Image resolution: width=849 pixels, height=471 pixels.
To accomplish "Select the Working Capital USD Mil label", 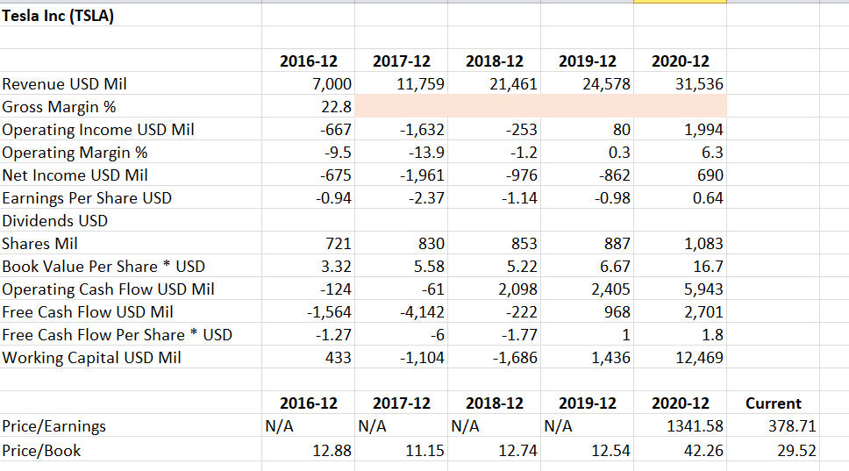I will [x=91, y=357].
